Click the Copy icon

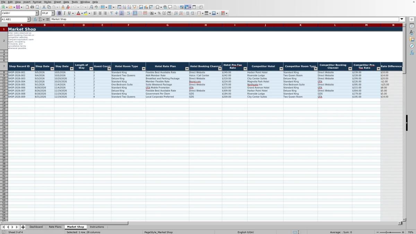pos(49,7)
